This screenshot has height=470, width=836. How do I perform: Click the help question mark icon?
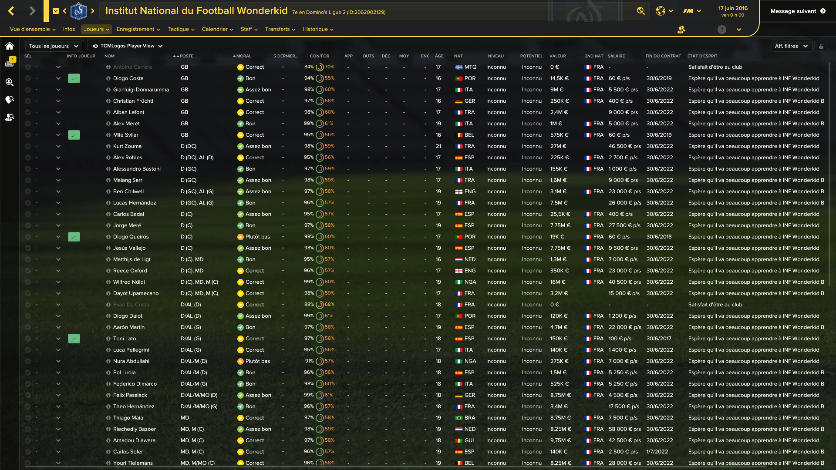(722, 30)
